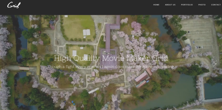Viewport: 222px width, 110px height.
Task: Click the long white structure near bottom center
Action: [x=94, y=91]
